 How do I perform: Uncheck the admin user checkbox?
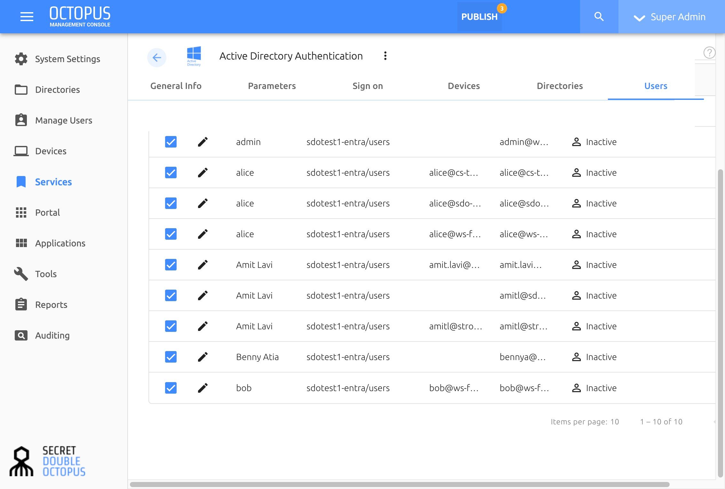click(x=171, y=142)
